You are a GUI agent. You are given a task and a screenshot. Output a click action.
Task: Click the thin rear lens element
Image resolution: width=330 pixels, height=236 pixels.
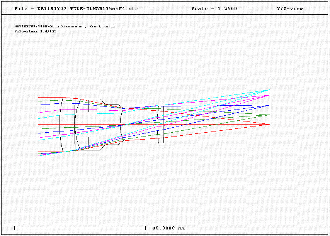tap(161, 125)
